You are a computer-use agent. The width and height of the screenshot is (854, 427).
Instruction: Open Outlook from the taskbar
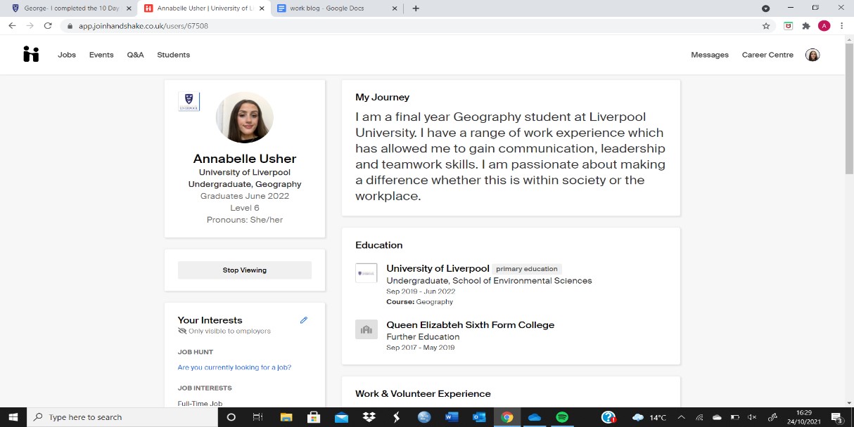[479, 417]
